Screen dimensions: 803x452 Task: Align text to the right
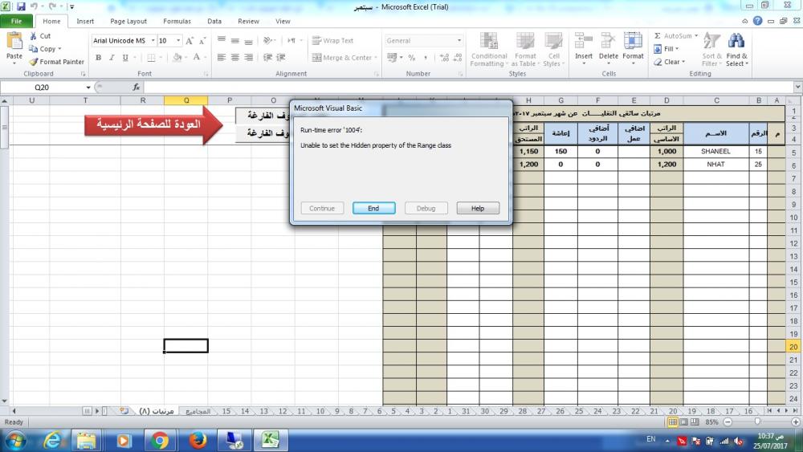point(248,57)
